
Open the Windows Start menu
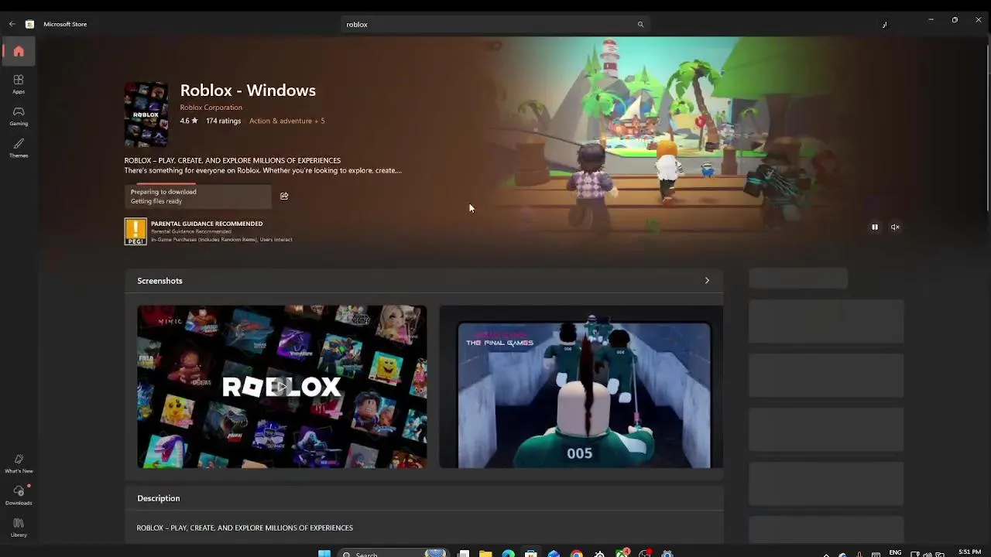tap(324, 553)
